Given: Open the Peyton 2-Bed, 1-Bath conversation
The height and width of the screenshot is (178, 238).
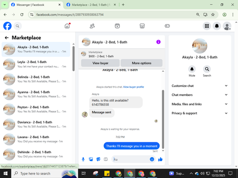Looking at the screenshot, I should [36, 109].
